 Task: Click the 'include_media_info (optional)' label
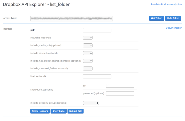(46, 45)
